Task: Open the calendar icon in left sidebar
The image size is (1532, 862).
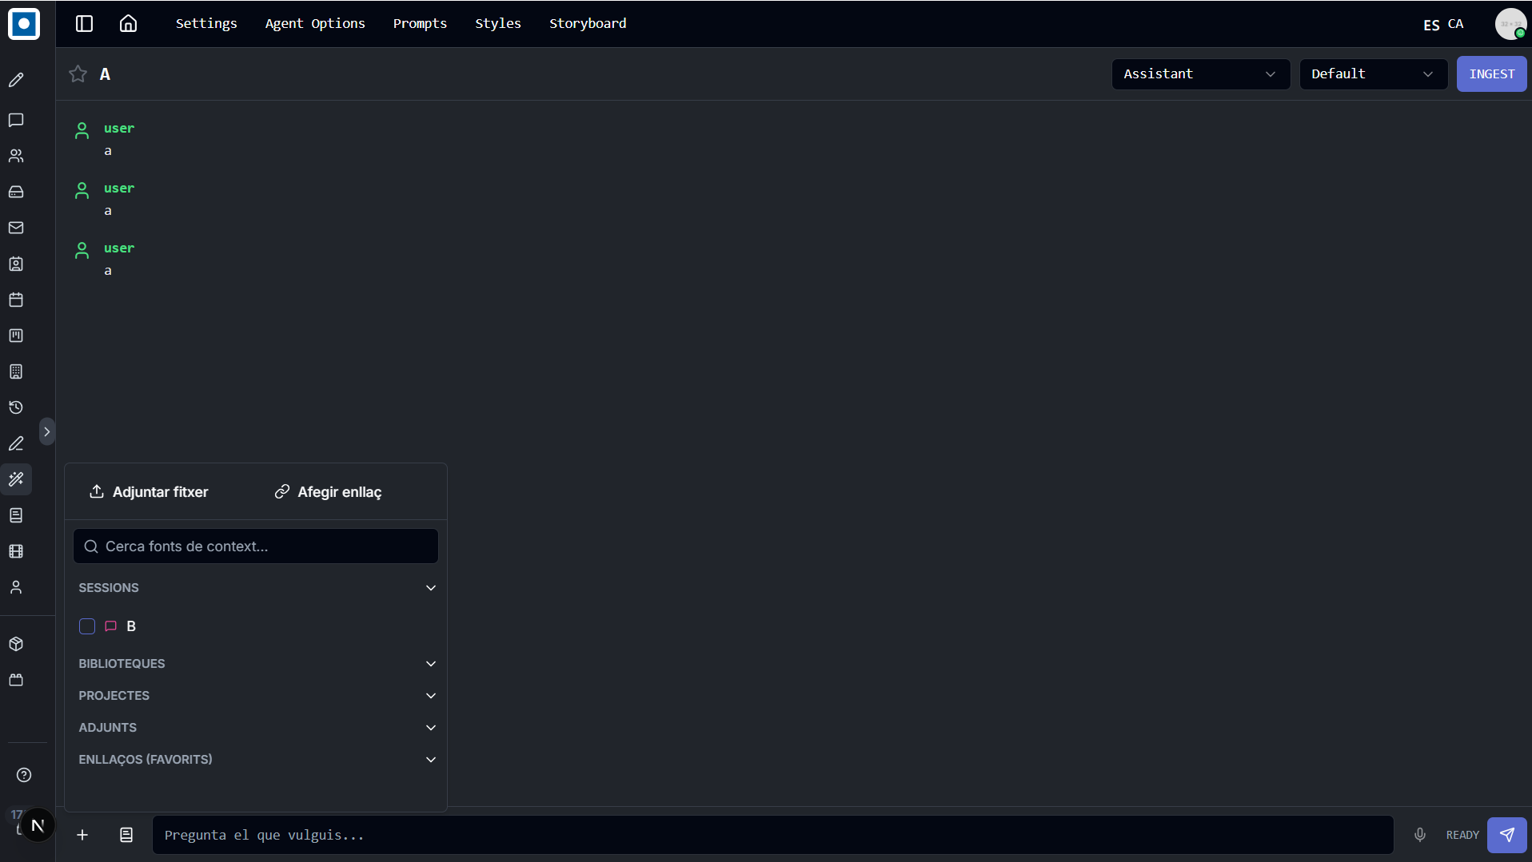Action: [16, 300]
